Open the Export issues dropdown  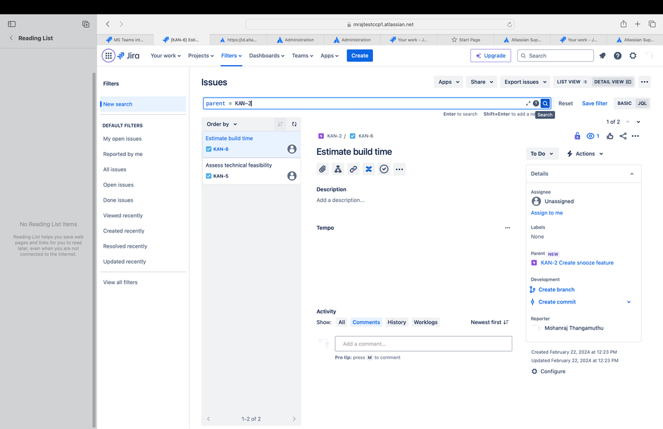pos(525,82)
